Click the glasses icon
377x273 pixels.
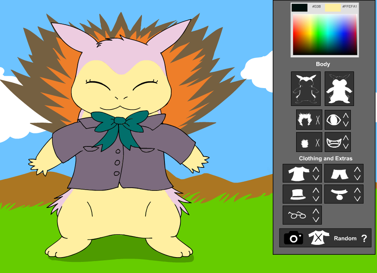(x=297, y=215)
